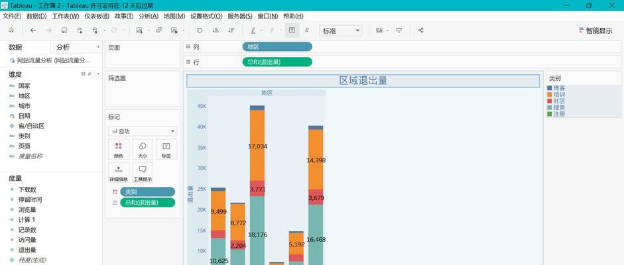The image size is (624, 265).
Task: Open the 设置格式(O) menu
Action: tap(206, 17)
